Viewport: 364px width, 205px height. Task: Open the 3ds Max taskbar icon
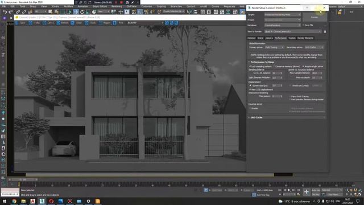coord(42,201)
